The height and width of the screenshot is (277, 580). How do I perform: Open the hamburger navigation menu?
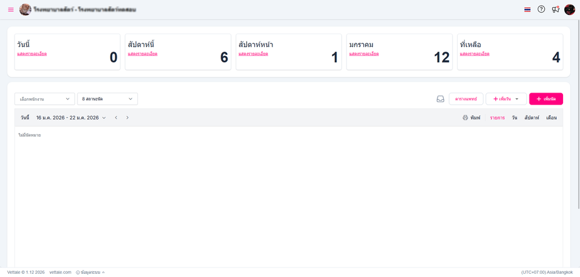click(11, 9)
